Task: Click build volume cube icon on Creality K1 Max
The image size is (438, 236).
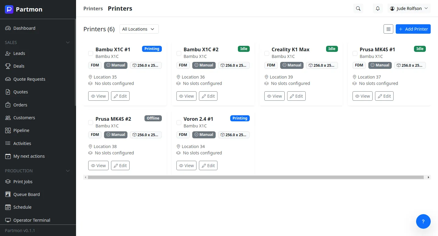Action: click(x=311, y=65)
